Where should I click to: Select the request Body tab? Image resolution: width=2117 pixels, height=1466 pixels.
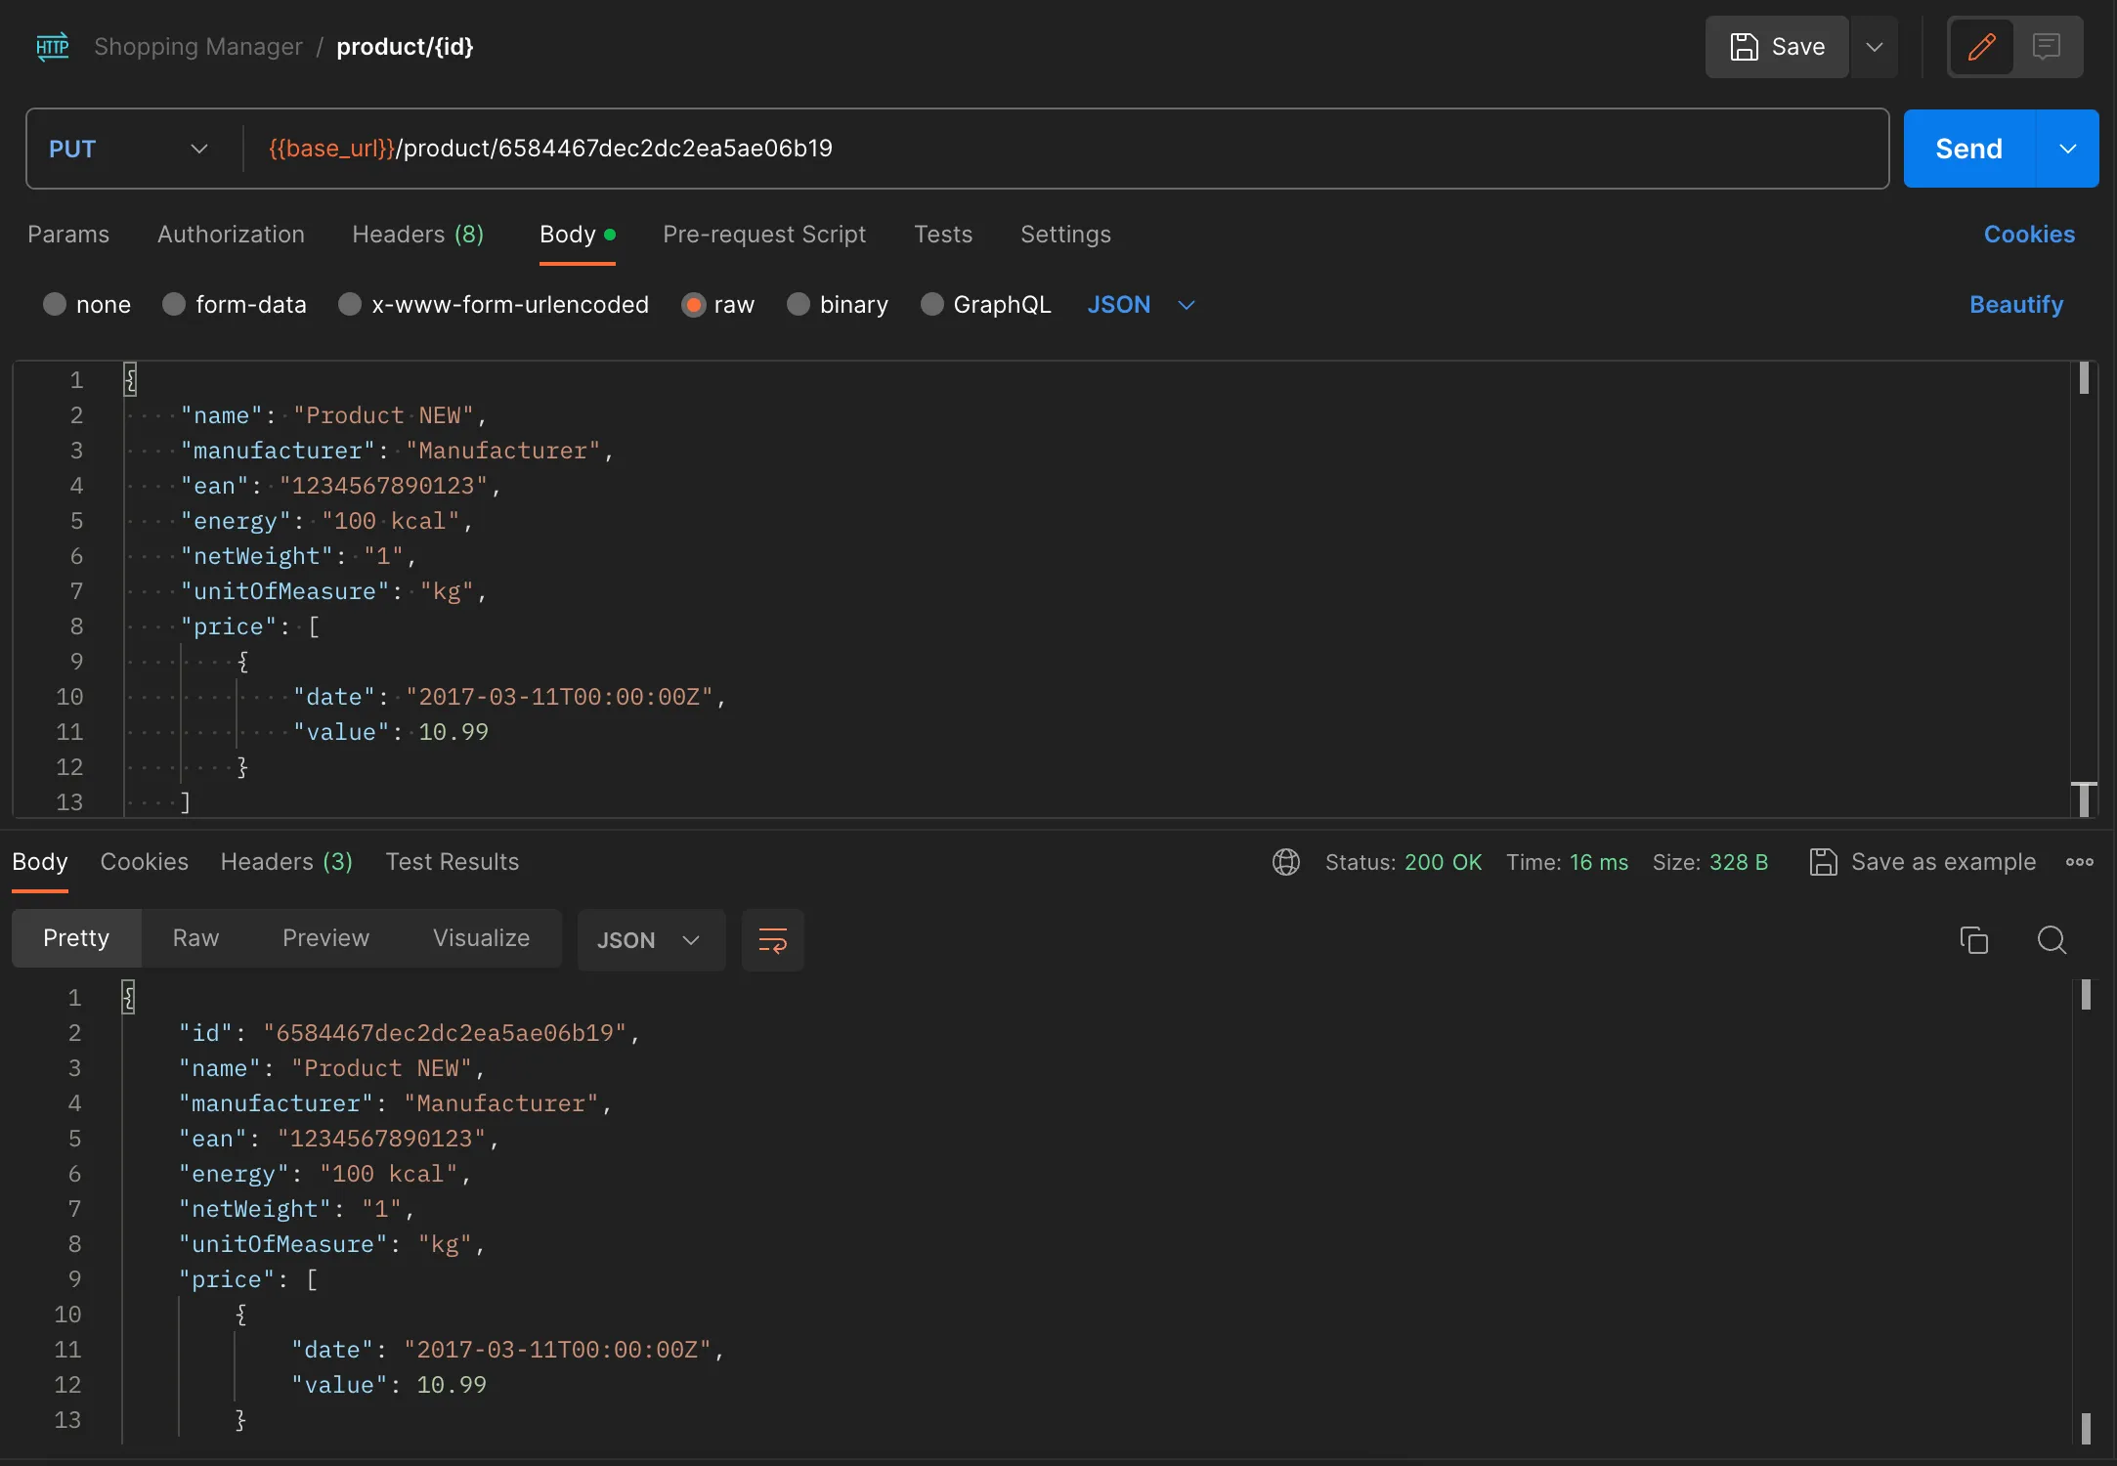click(x=577, y=235)
